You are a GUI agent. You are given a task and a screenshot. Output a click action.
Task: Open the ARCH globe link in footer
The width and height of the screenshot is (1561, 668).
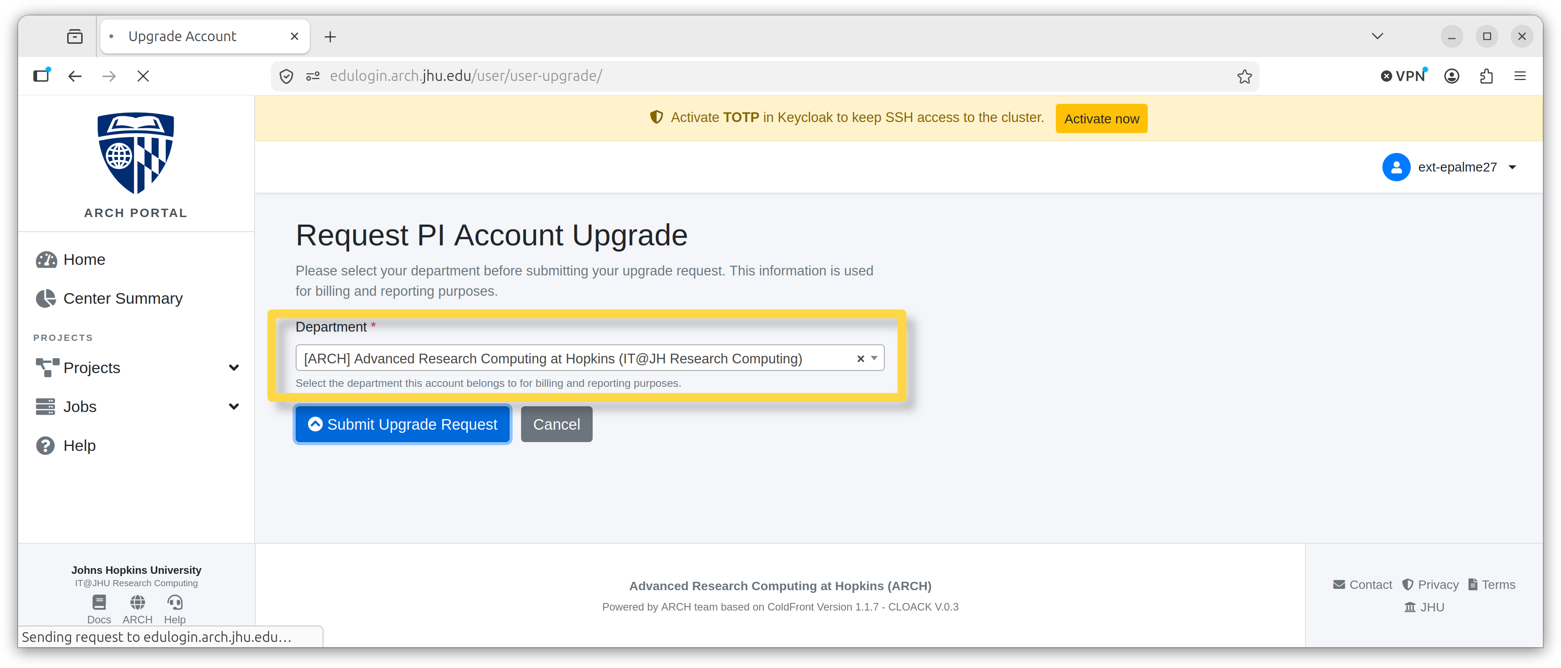(137, 609)
